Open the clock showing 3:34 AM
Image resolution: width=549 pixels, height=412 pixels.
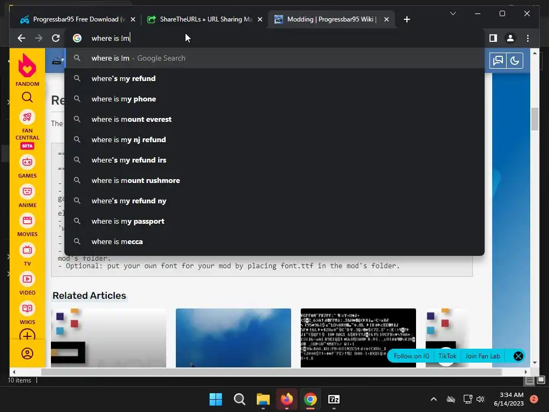508,399
